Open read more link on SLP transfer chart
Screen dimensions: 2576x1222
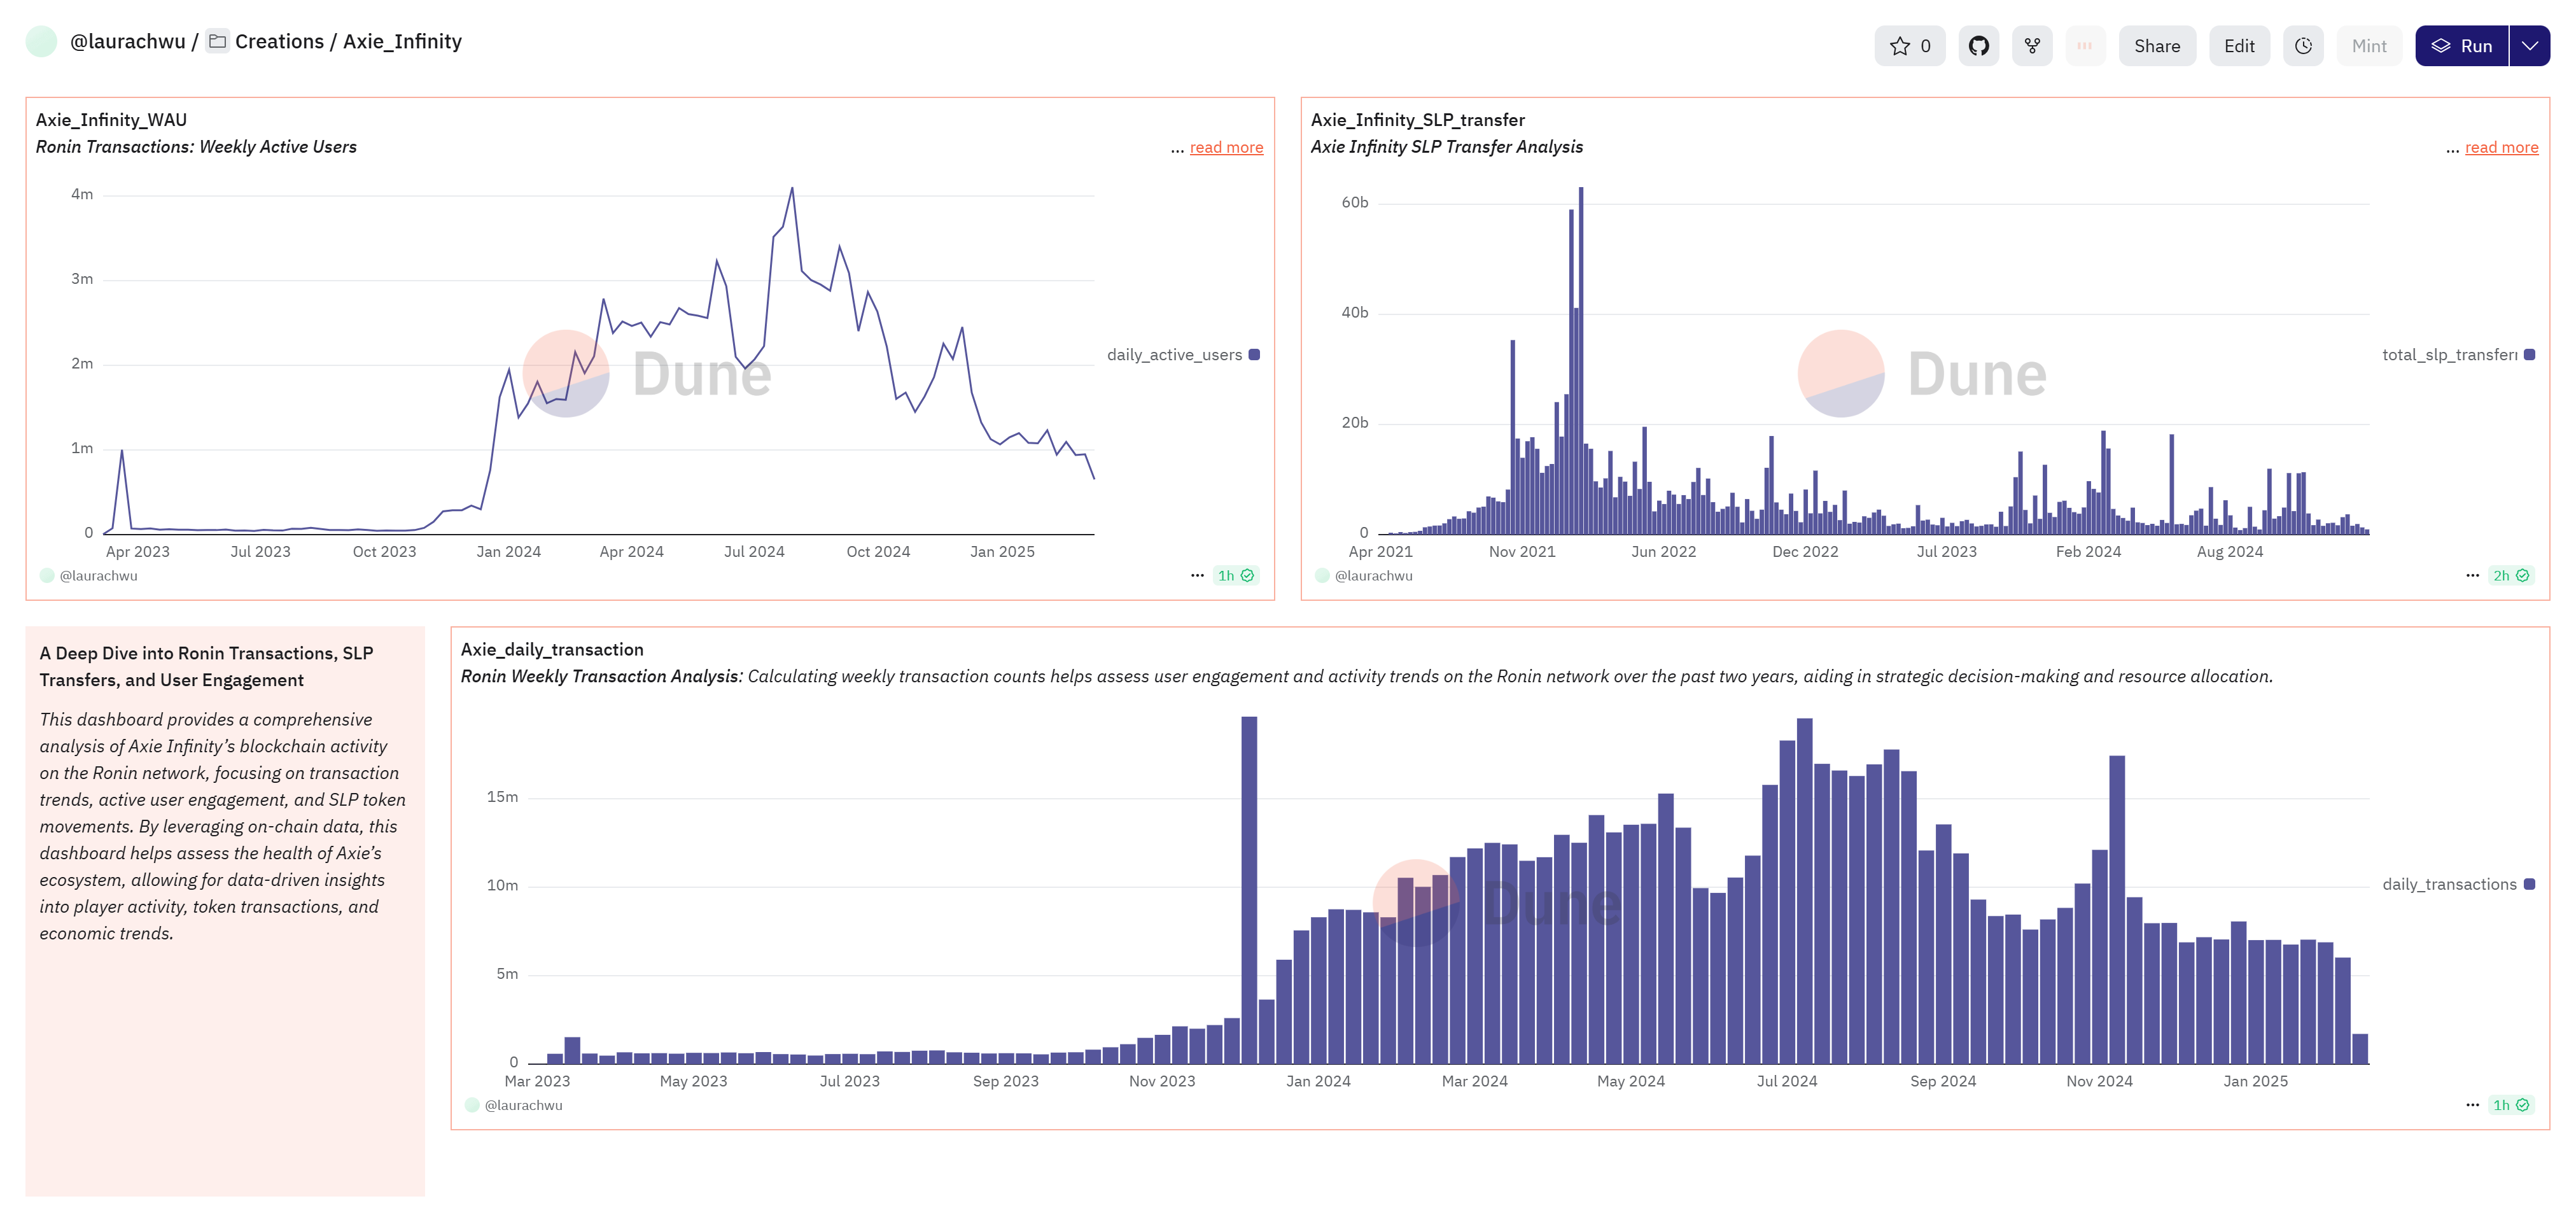2501,148
